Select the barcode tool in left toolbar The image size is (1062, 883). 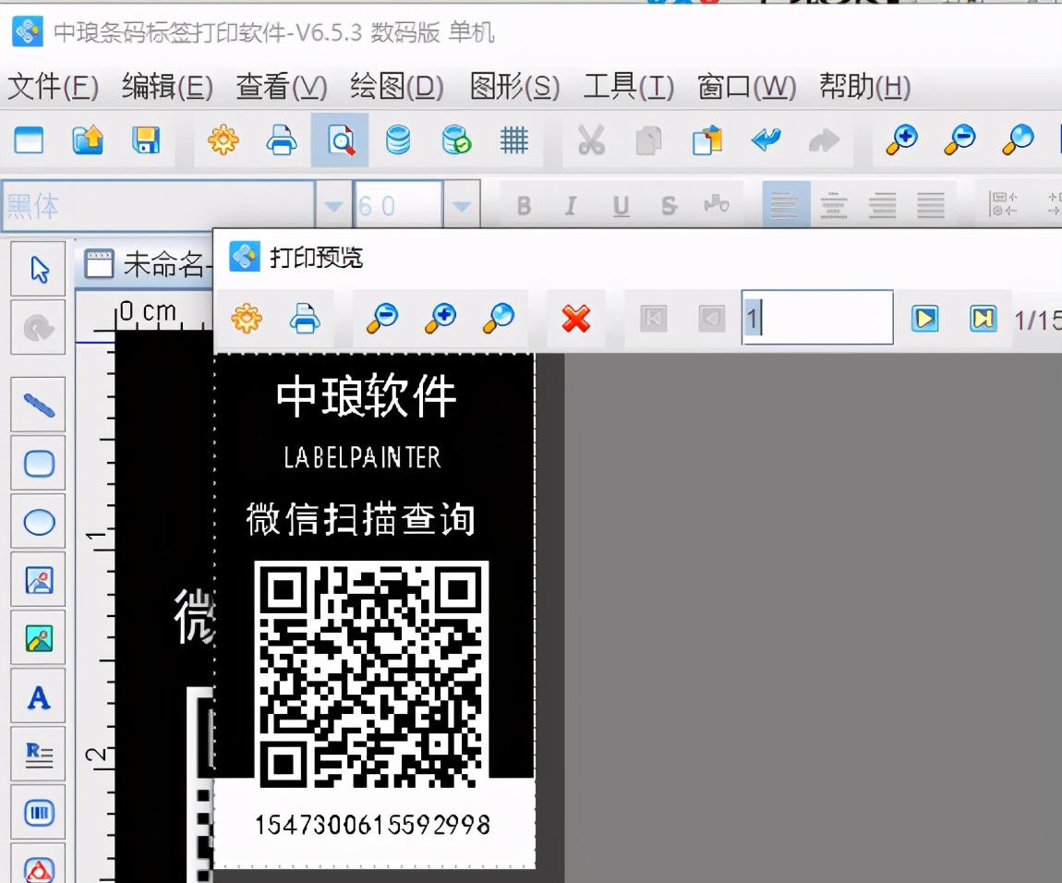tap(37, 813)
